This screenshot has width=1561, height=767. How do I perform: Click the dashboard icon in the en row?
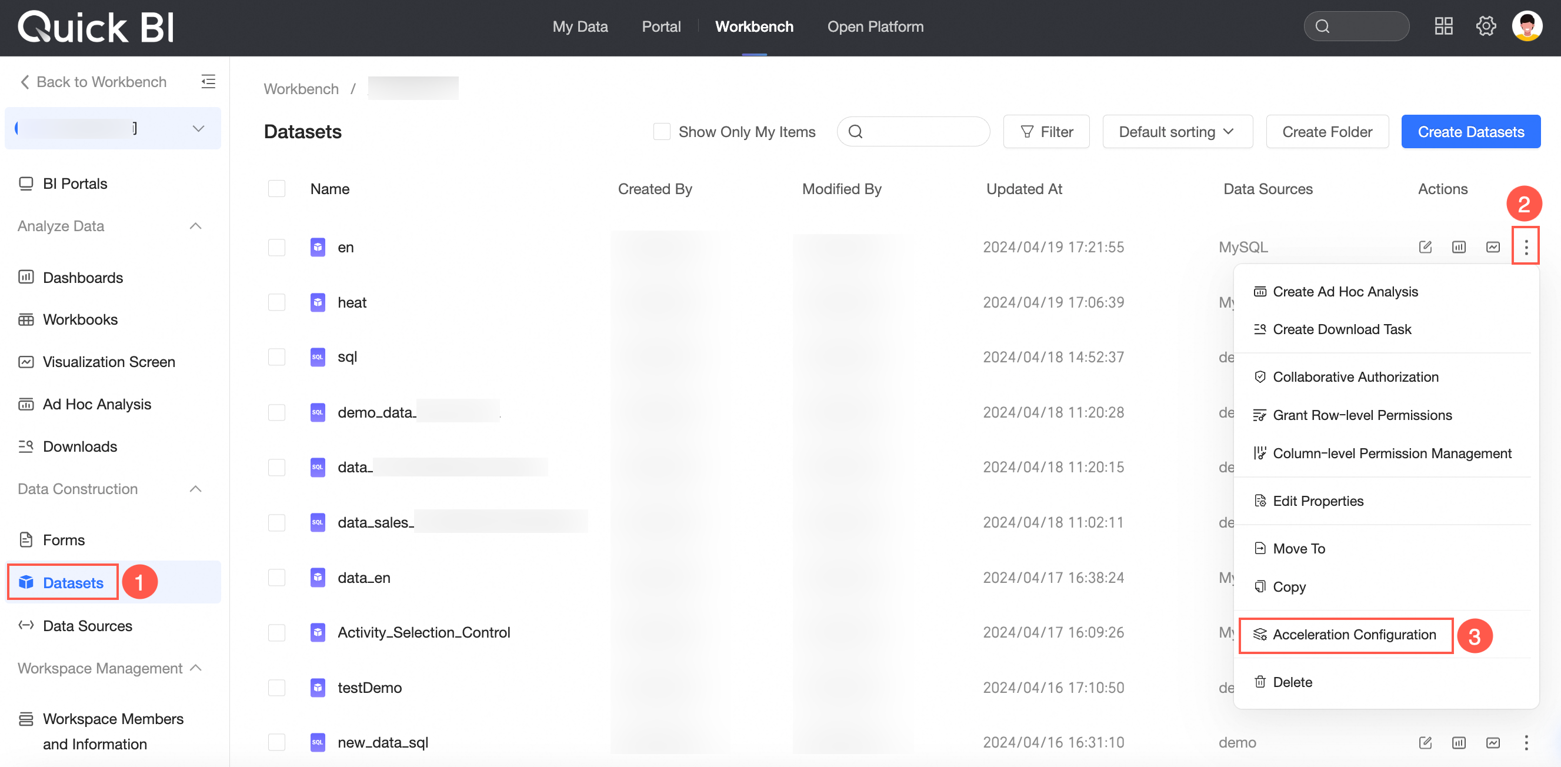click(x=1459, y=247)
